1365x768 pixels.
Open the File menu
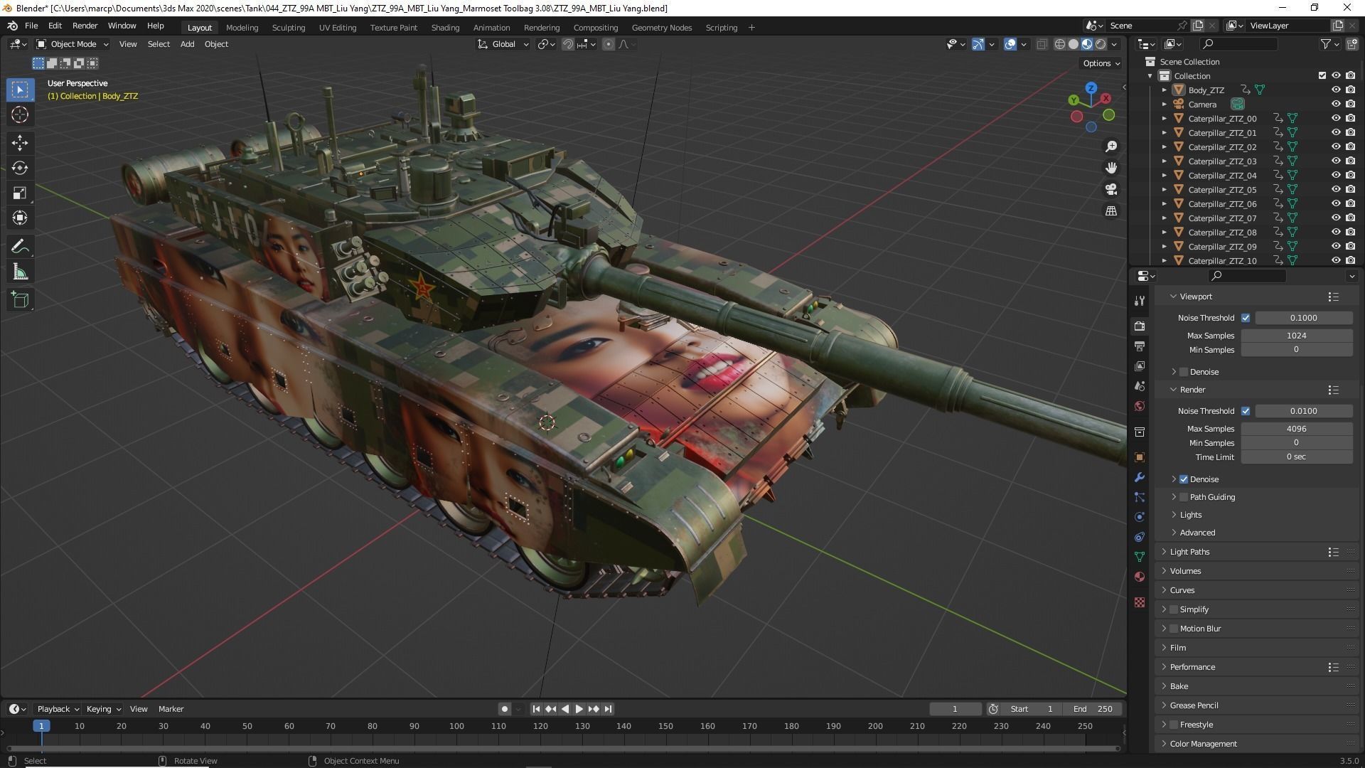(x=31, y=26)
